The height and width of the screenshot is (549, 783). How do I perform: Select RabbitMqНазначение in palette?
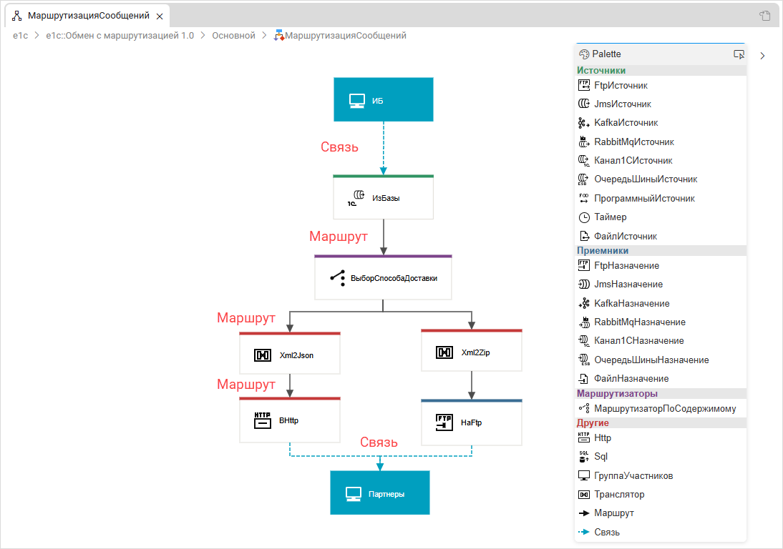(583, 322)
